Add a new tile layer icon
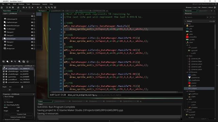The width and height of the screenshot is (218, 122). tap(12, 62)
